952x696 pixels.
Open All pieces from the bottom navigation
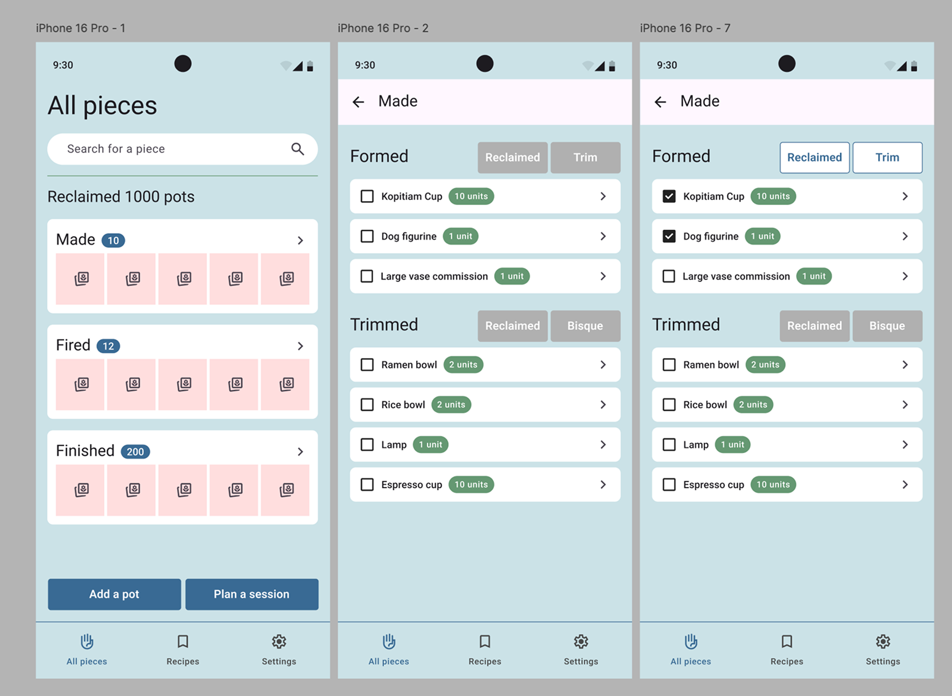click(x=87, y=650)
